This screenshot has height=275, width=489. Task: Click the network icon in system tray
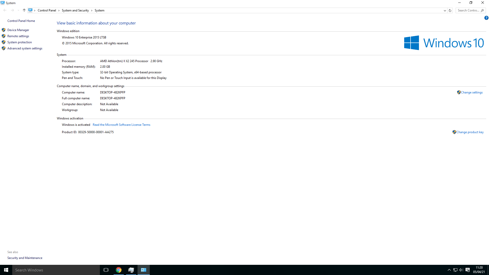click(x=455, y=270)
